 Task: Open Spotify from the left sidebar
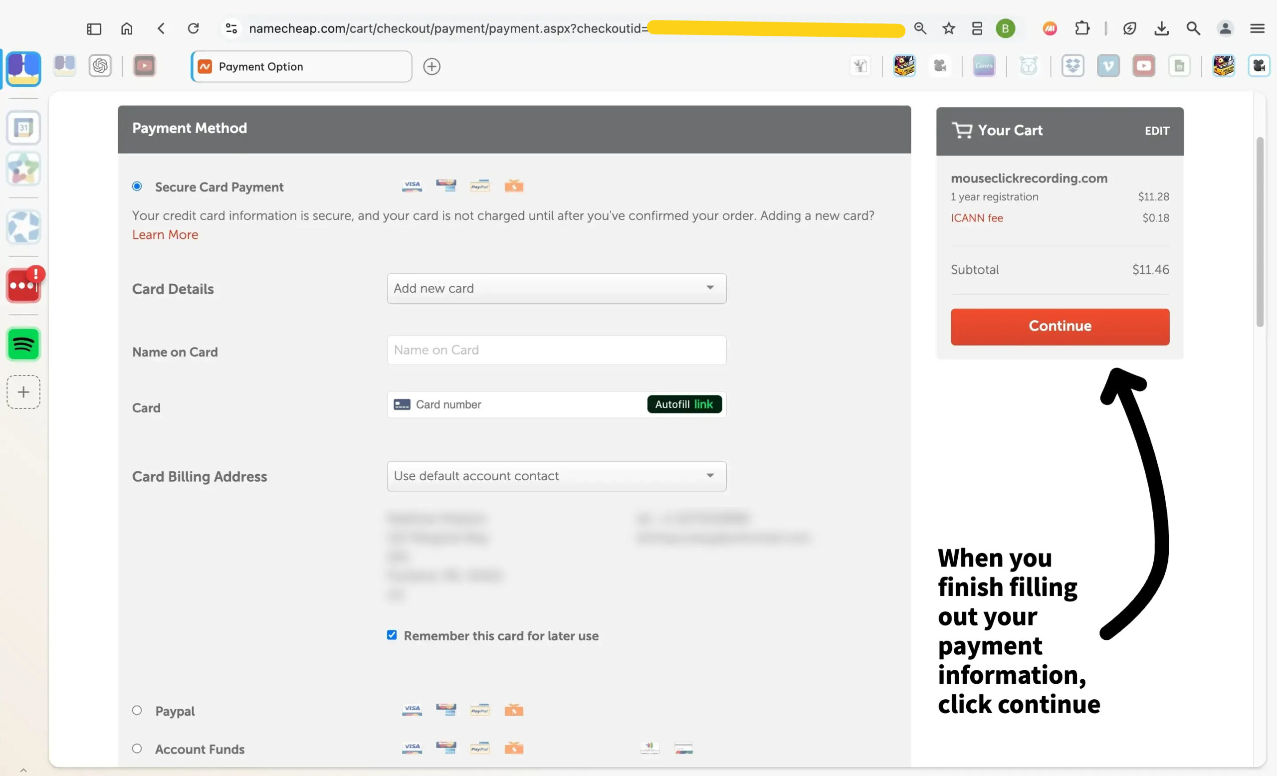(x=23, y=344)
